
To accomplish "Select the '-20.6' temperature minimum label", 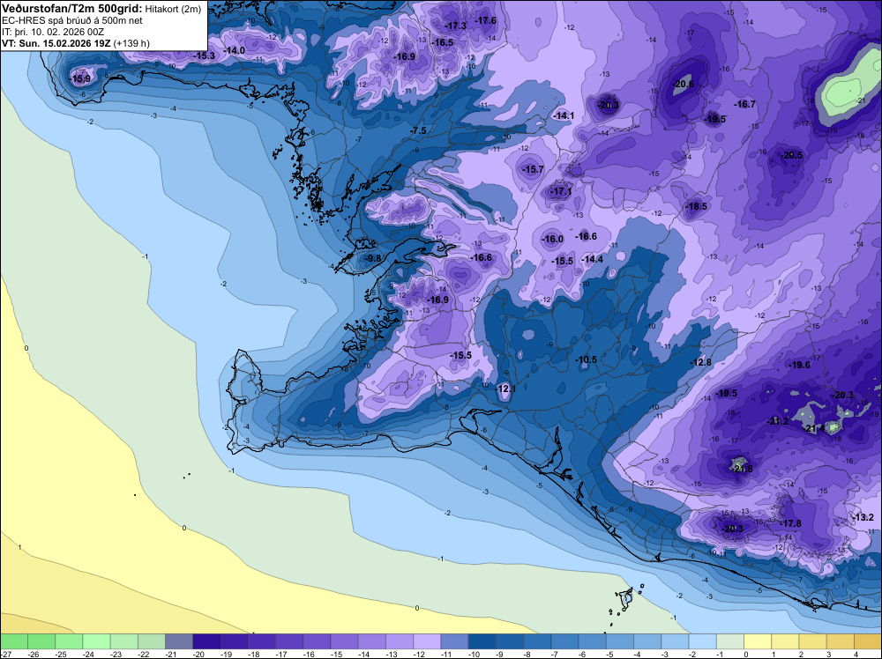I will pyautogui.click(x=684, y=85).
